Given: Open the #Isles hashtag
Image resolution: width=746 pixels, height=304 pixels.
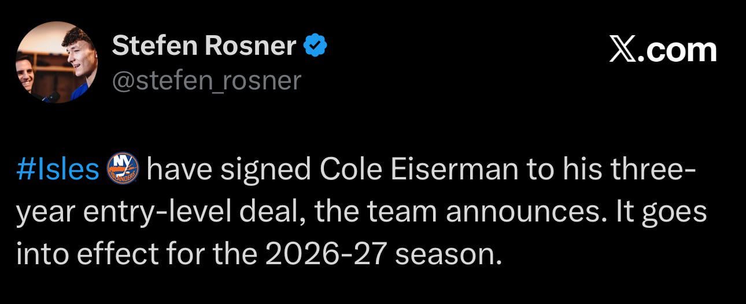Looking at the screenshot, I should 58,169.
